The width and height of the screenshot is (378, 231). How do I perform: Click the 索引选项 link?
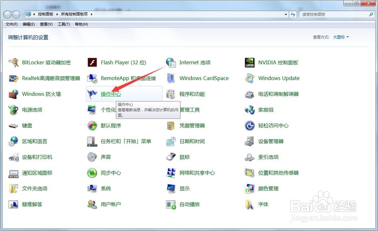pos(268,157)
